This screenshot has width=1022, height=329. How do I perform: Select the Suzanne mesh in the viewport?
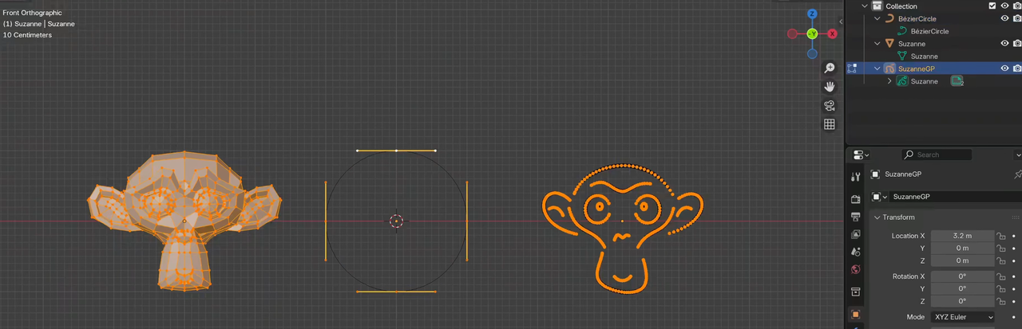(184, 220)
